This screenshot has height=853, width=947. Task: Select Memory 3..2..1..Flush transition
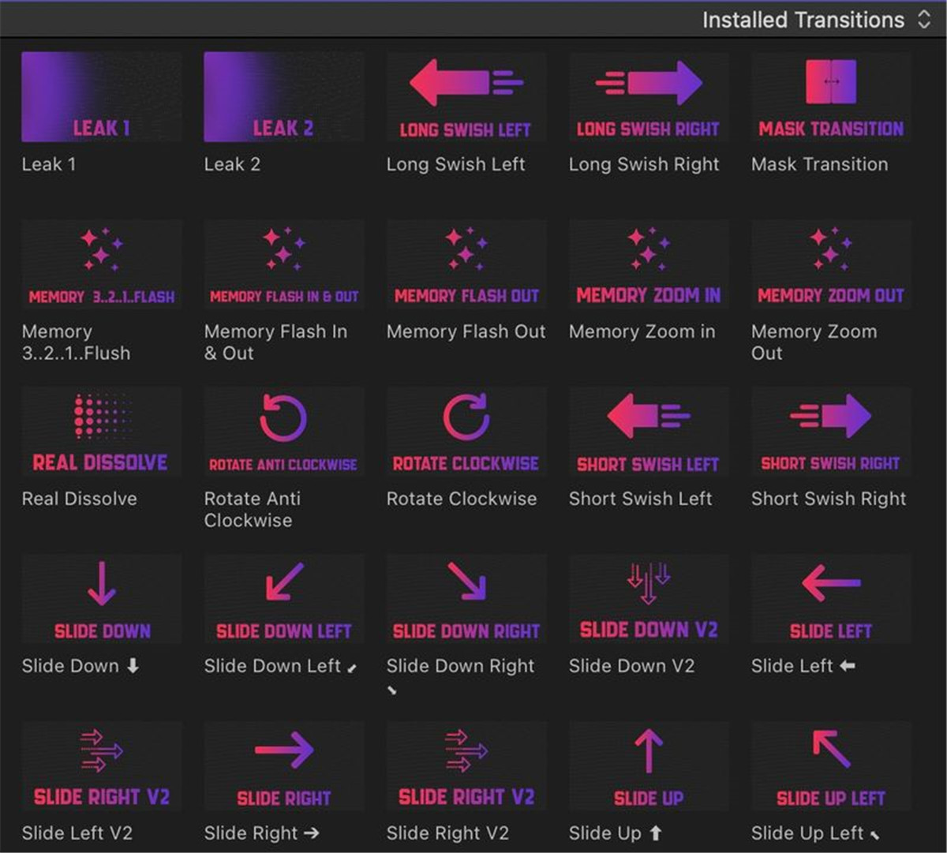[101, 264]
